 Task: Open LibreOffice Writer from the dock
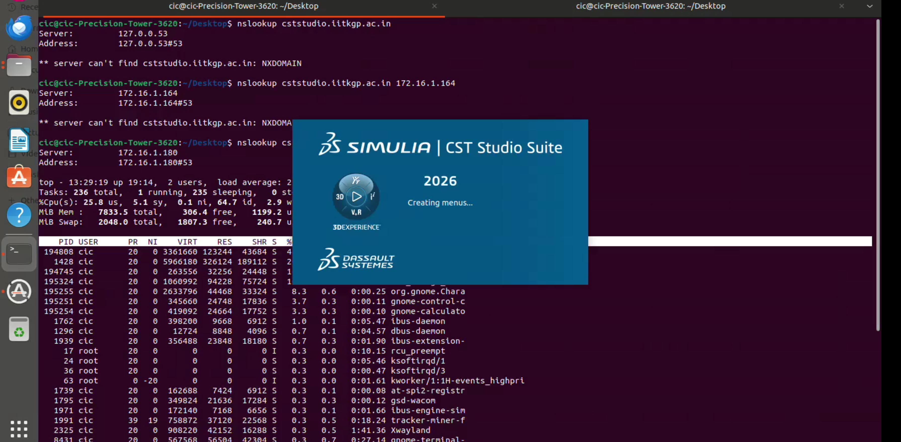(x=19, y=140)
